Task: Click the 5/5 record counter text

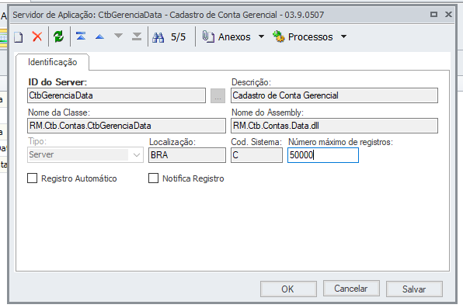Action: pos(178,37)
